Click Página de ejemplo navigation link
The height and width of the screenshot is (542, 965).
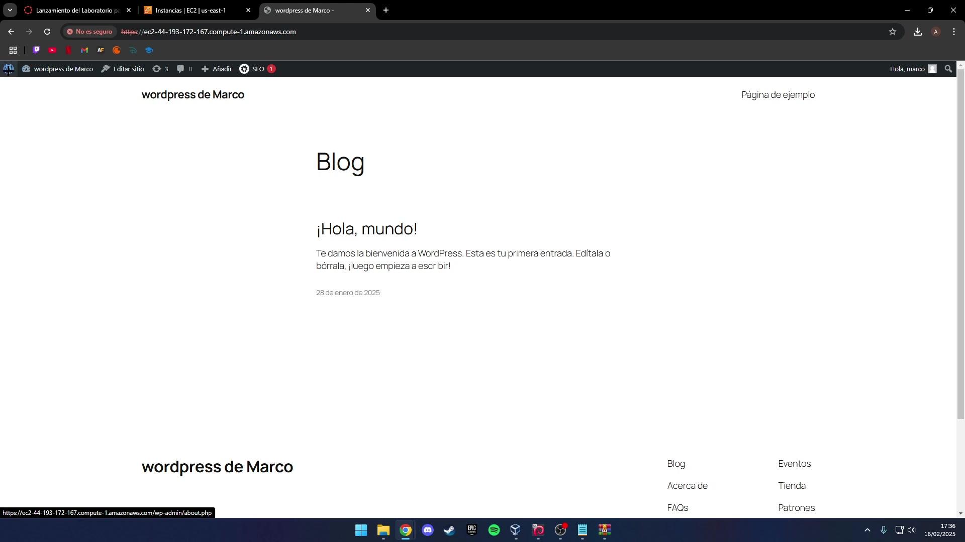click(x=778, y=95)
